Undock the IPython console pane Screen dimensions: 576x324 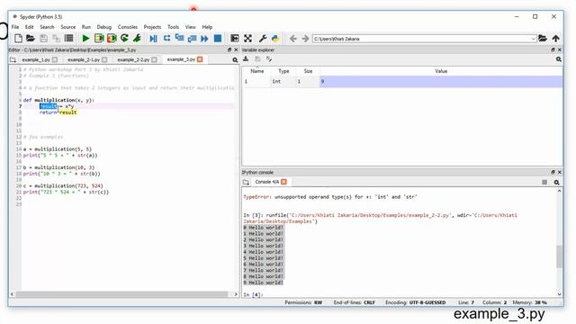click(x=553, y=172)
